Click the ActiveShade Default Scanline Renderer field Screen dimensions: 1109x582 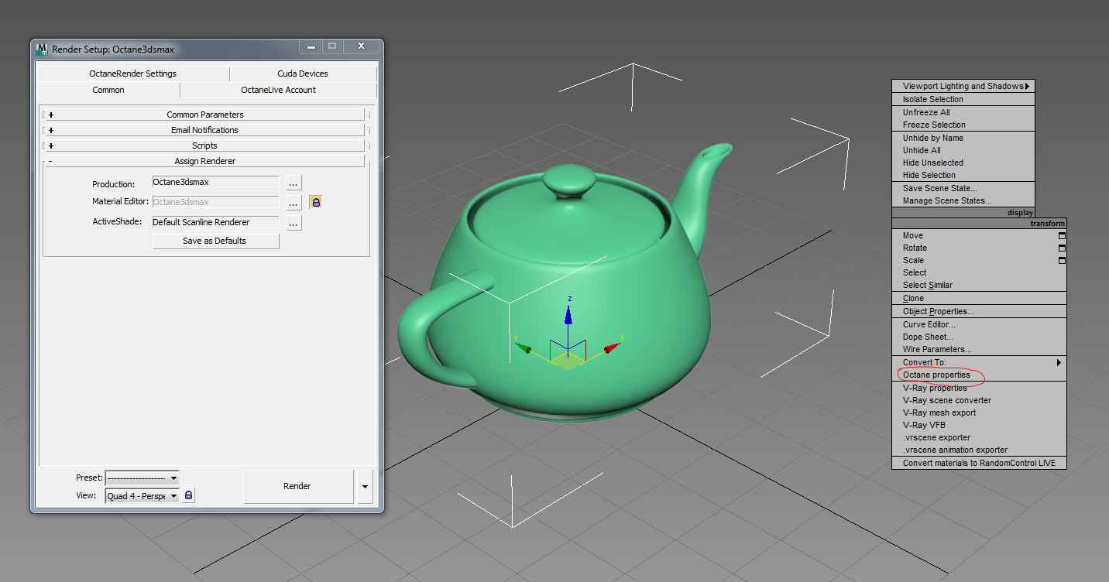[x=215, y=222]
